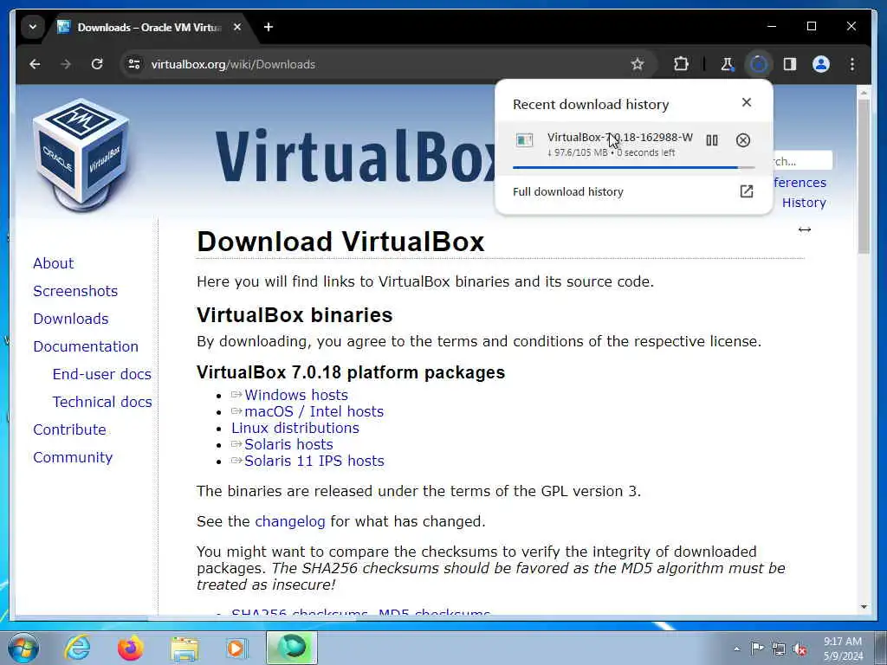The width and height of the screenshot is (887, 665).
Task: Show hidden tray icons arrow
Action: [x=736, y=649]
